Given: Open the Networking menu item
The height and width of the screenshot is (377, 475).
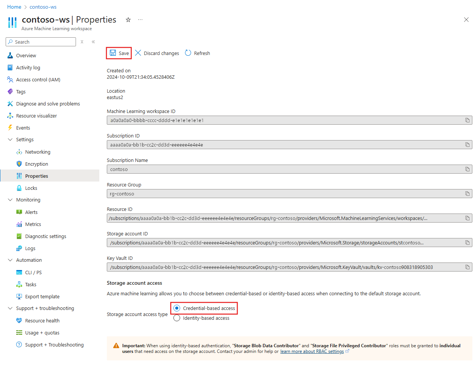Looking at the screenshot, I should pyautogui.click(x=38, y=152).
